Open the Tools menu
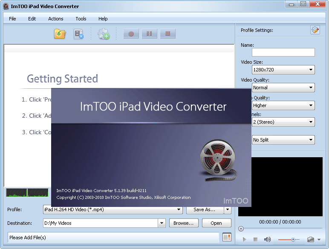 (x=81, y=19)
